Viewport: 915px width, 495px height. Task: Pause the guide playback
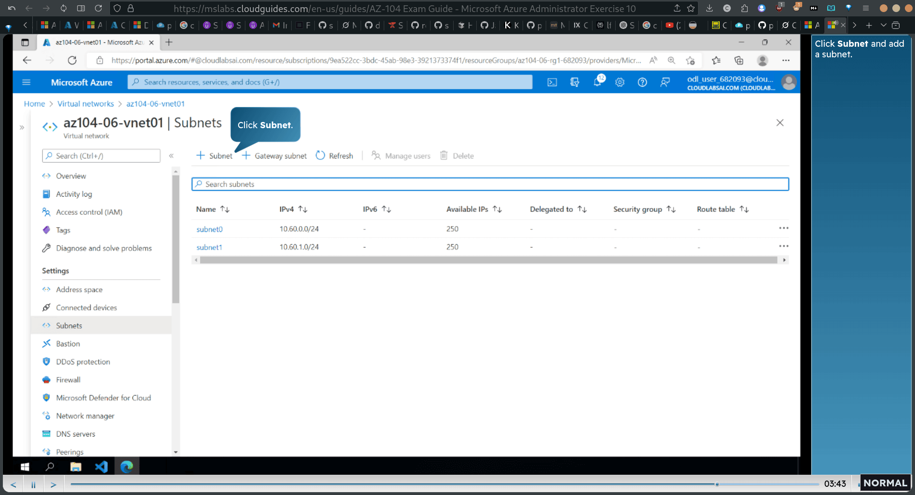click(33, 484)
